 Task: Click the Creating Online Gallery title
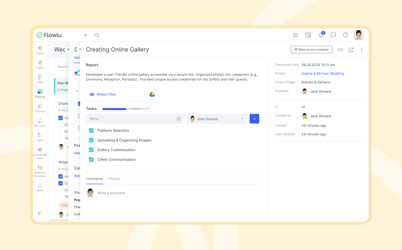(117, 50)
